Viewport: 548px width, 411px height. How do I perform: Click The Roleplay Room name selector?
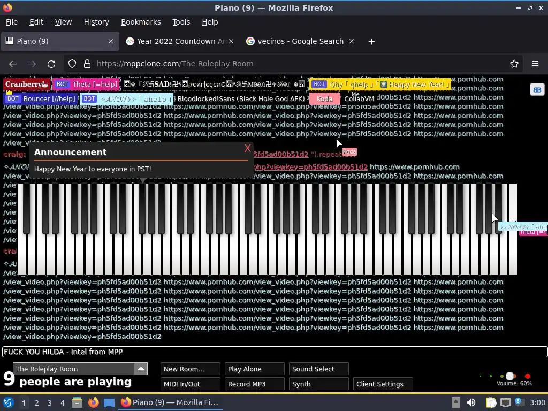tap(74, 369)
